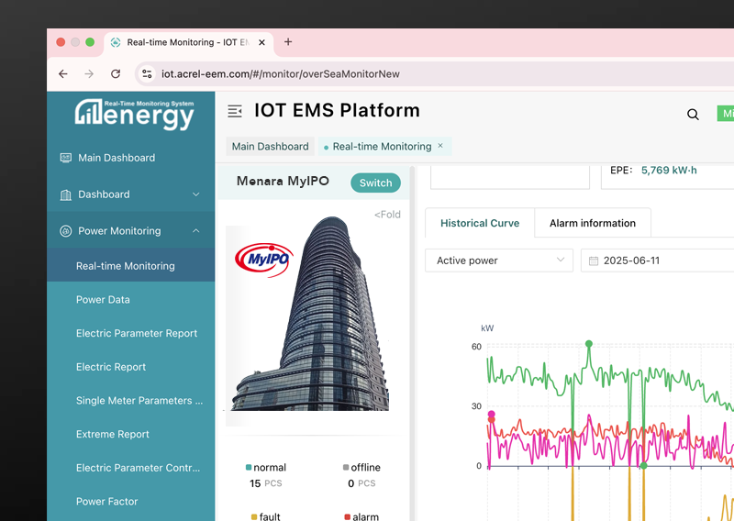734x521 pixels.
Task: Select the Historical Curve tab
Action: (x=480, y=223)
